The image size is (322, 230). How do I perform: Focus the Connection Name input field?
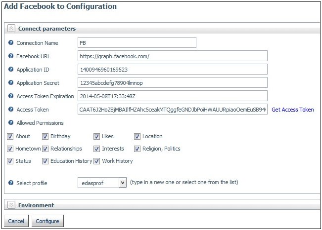coord(137,42)
